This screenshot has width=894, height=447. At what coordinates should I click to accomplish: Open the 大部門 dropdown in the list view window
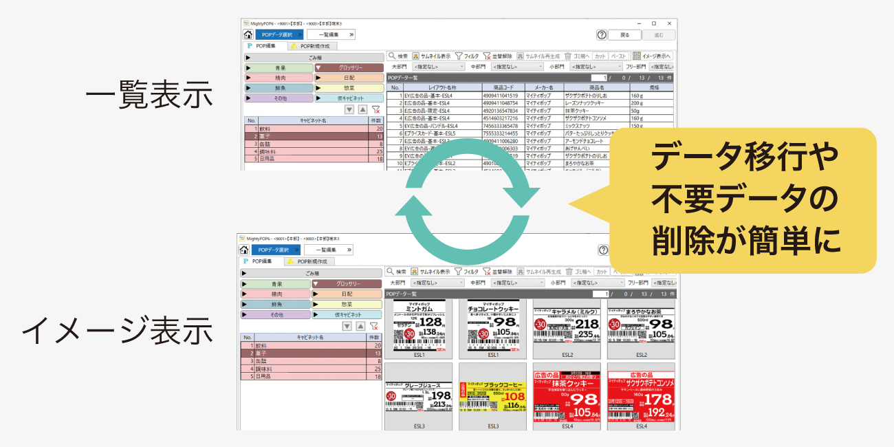[439, 67]
